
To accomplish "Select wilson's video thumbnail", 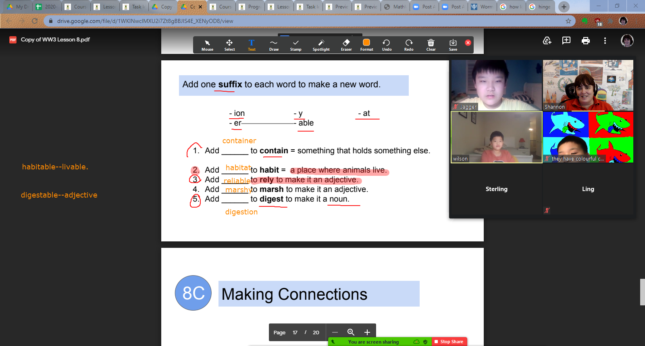I will click(x=497, y=137).
